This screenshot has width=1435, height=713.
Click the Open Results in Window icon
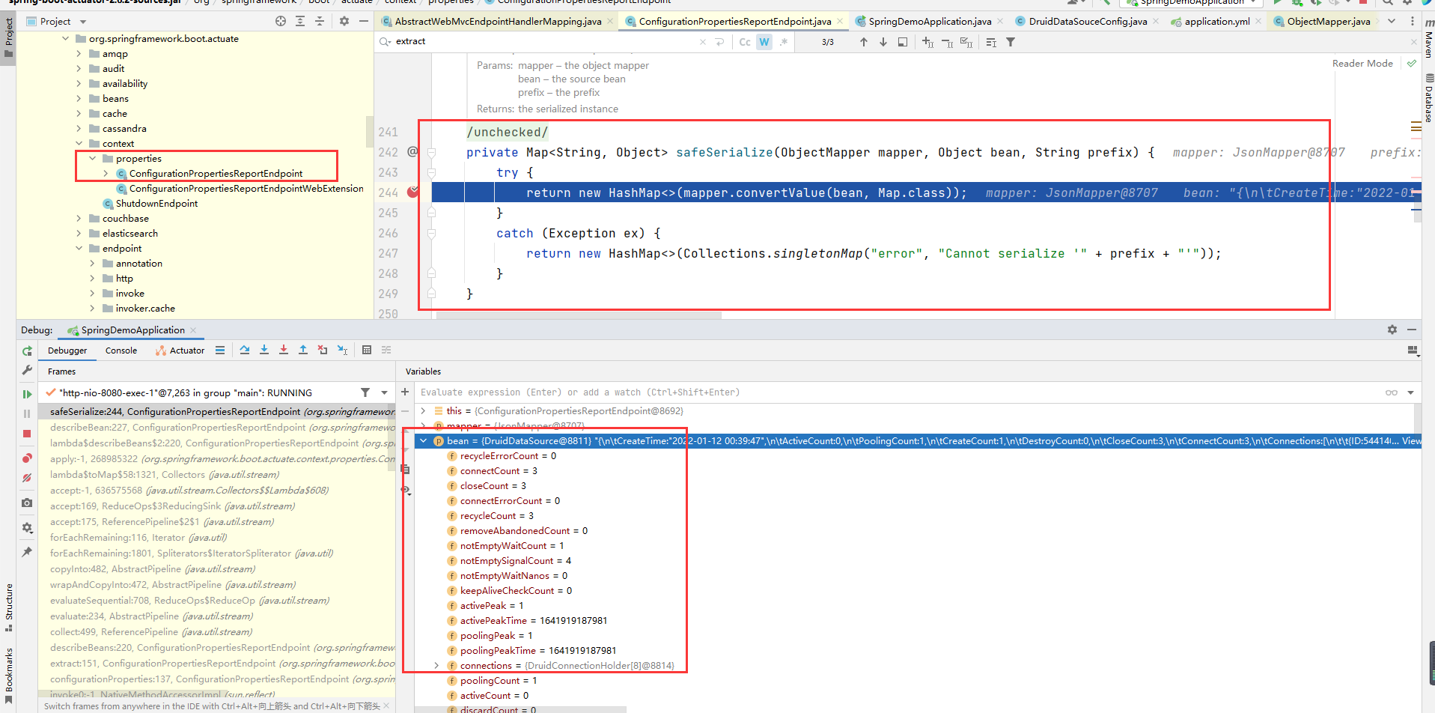point(903,42)
